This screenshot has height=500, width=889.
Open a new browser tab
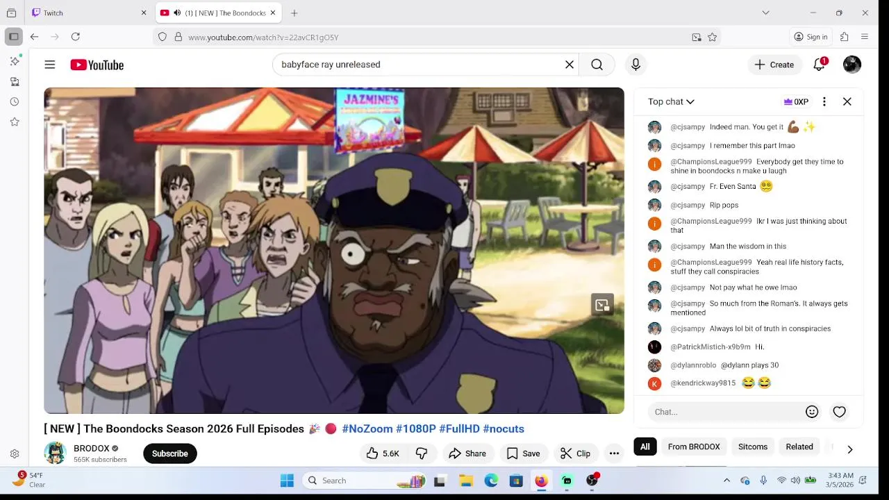[294, 12]
